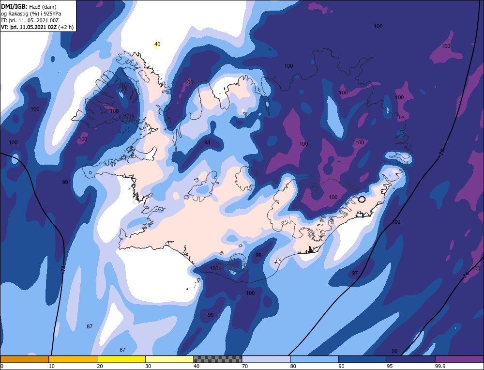
Task: Click the dark navy 95–99.9 legend swatch
Action: tap(411, 359)
